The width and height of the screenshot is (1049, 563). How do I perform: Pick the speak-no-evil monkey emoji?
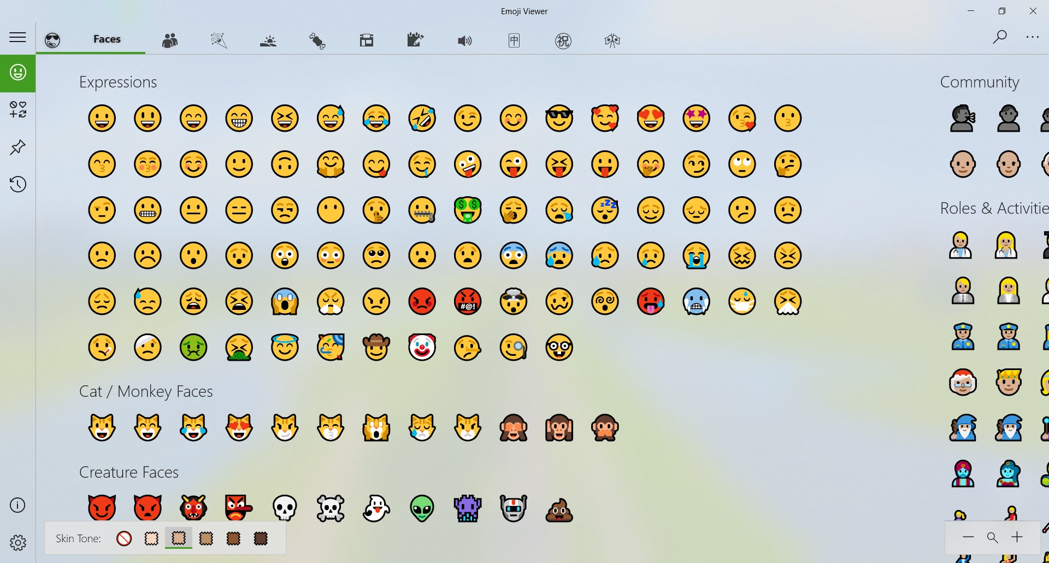coord(605,427)
